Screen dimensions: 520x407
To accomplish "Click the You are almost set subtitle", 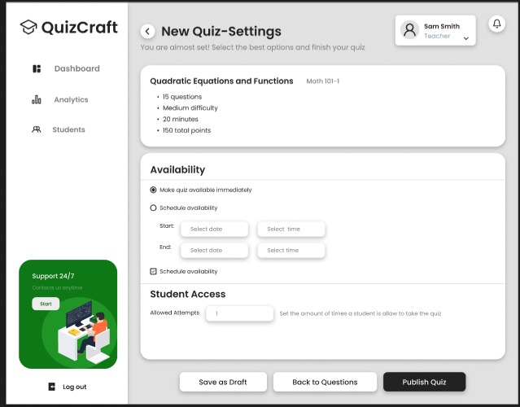I will 253,47.
